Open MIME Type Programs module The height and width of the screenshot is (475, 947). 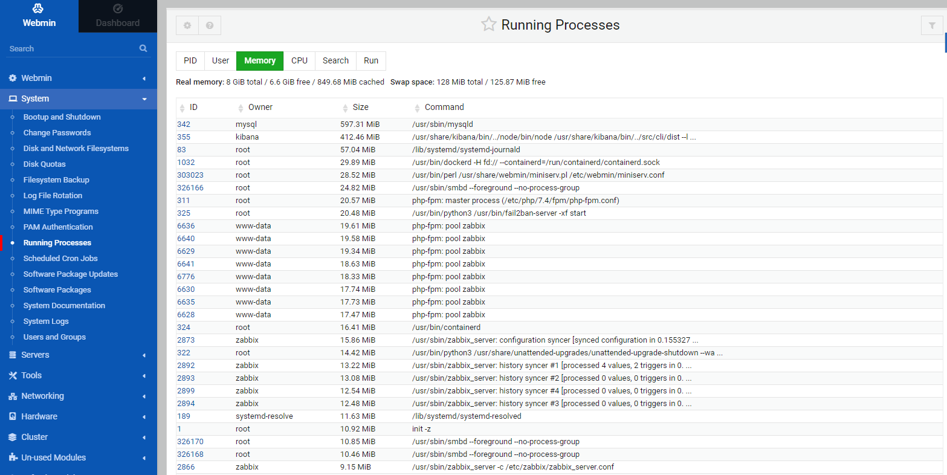(61, 211)
